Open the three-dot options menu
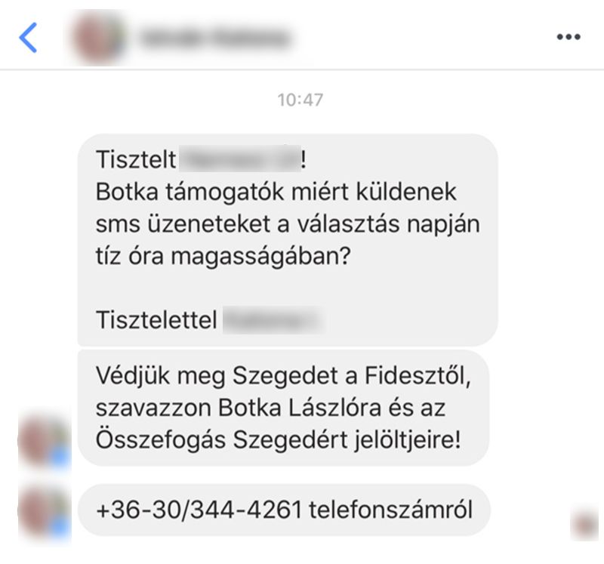Screen dimensions: 604x564 [569, 37]
